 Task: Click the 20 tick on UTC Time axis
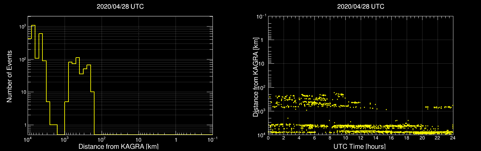[422, 138]
